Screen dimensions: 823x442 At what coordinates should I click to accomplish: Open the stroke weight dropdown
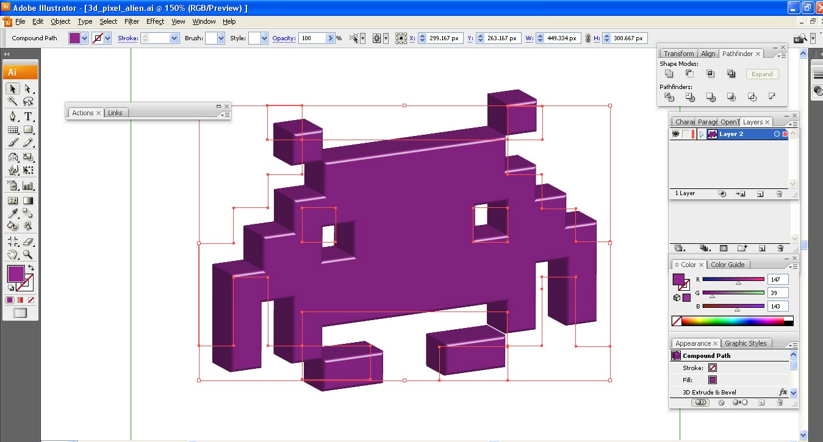174,38
